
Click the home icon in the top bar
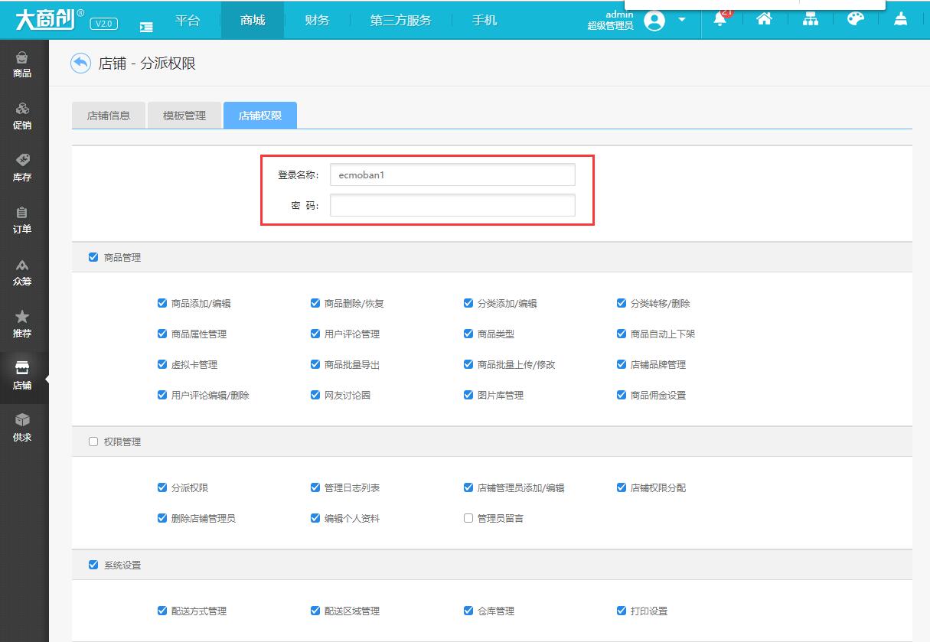(765, 20)
